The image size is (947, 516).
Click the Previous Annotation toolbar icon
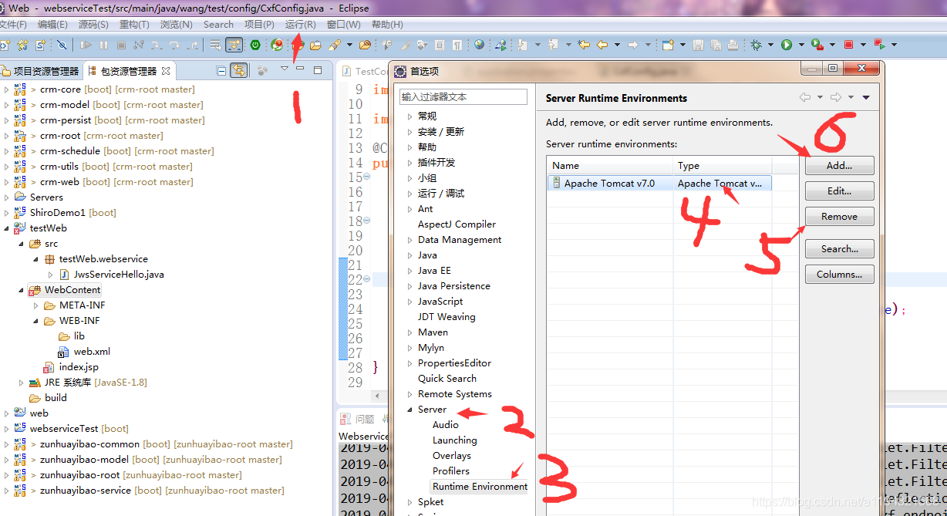click(552, 45)
